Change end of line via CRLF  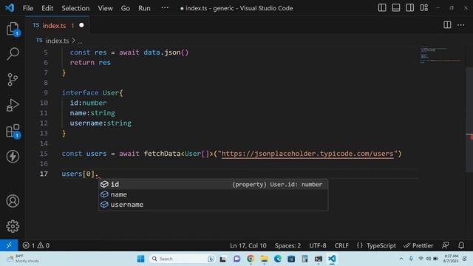[x=341, y=245]
